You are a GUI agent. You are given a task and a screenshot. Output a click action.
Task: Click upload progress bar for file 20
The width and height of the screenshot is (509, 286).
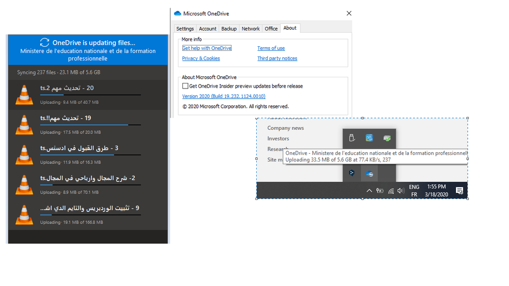click(x=91, y=95)
